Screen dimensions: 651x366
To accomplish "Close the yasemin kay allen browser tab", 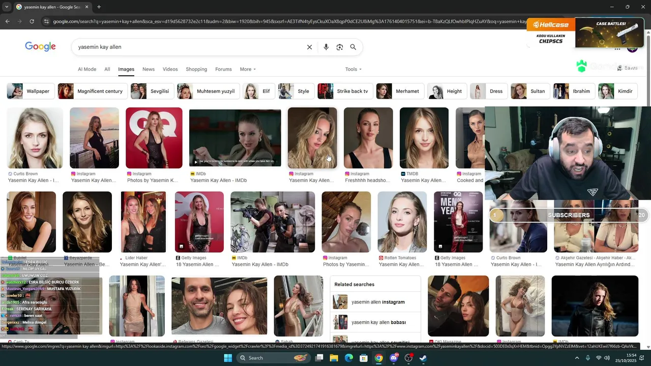I will click(86, 7).
